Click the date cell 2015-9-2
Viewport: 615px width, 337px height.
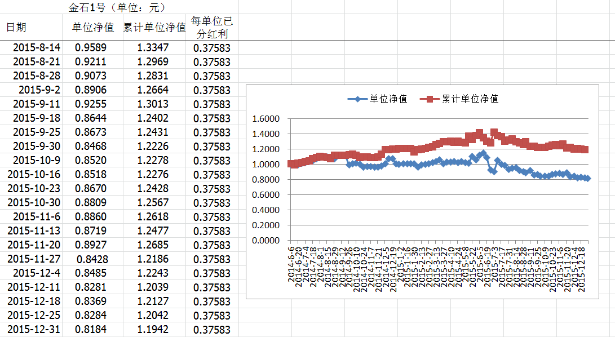tap(39, 90)
